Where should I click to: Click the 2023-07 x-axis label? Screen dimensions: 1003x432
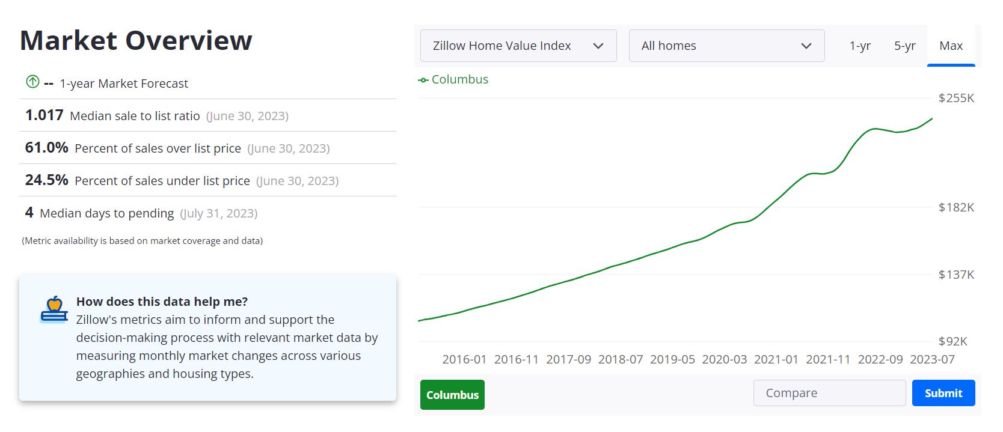pyautogui.click(x=933, y=359)
